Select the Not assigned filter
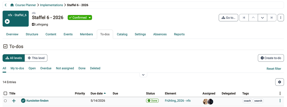 [x=65, y=68]
